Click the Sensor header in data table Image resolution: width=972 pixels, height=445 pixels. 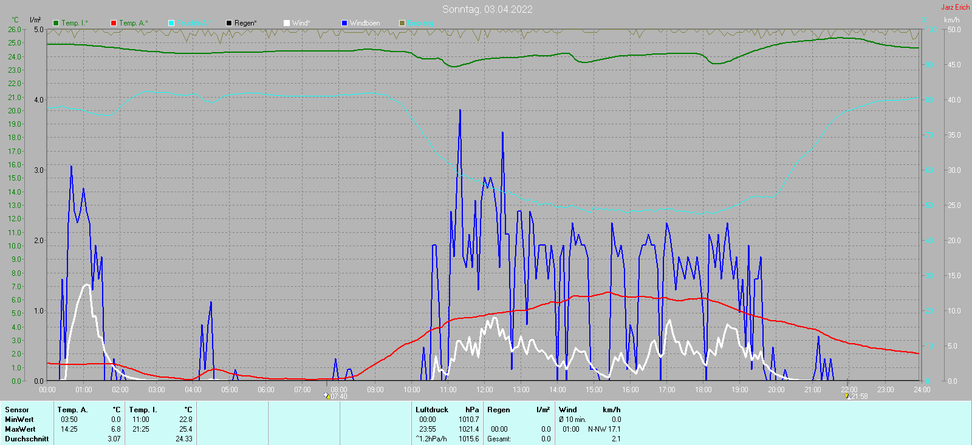pyautogui.click(x=17, y=410)
